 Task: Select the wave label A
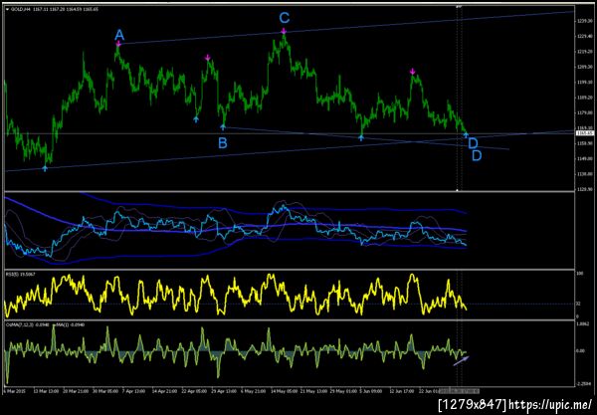click(x=119, y=36)
